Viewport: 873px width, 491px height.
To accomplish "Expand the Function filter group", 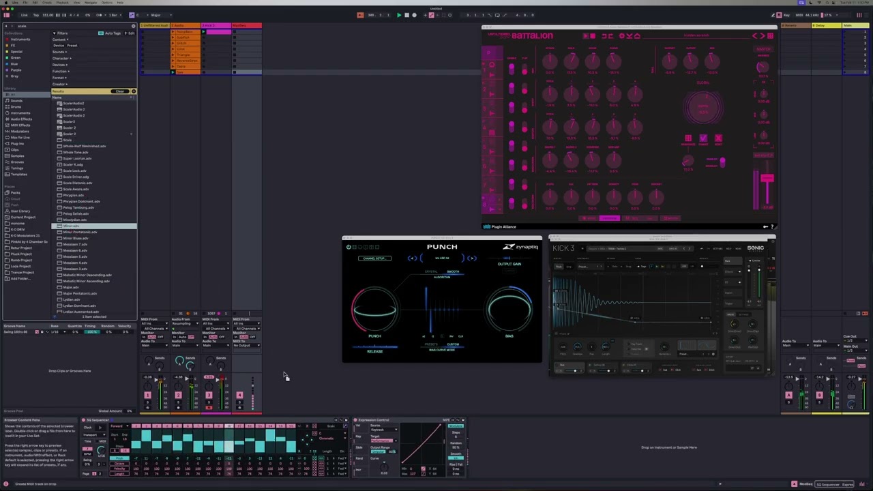I will [61, 71].
